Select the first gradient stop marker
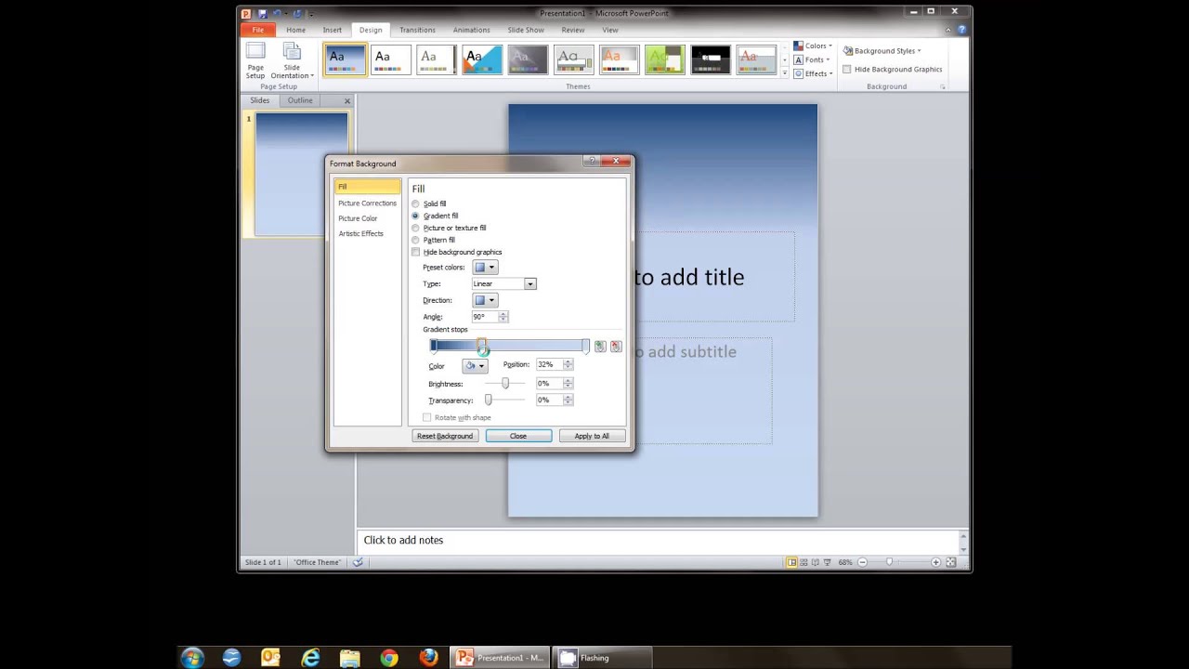Image resolution: width=1189 pixels, height=669 pixels. (x=433, y=347)
